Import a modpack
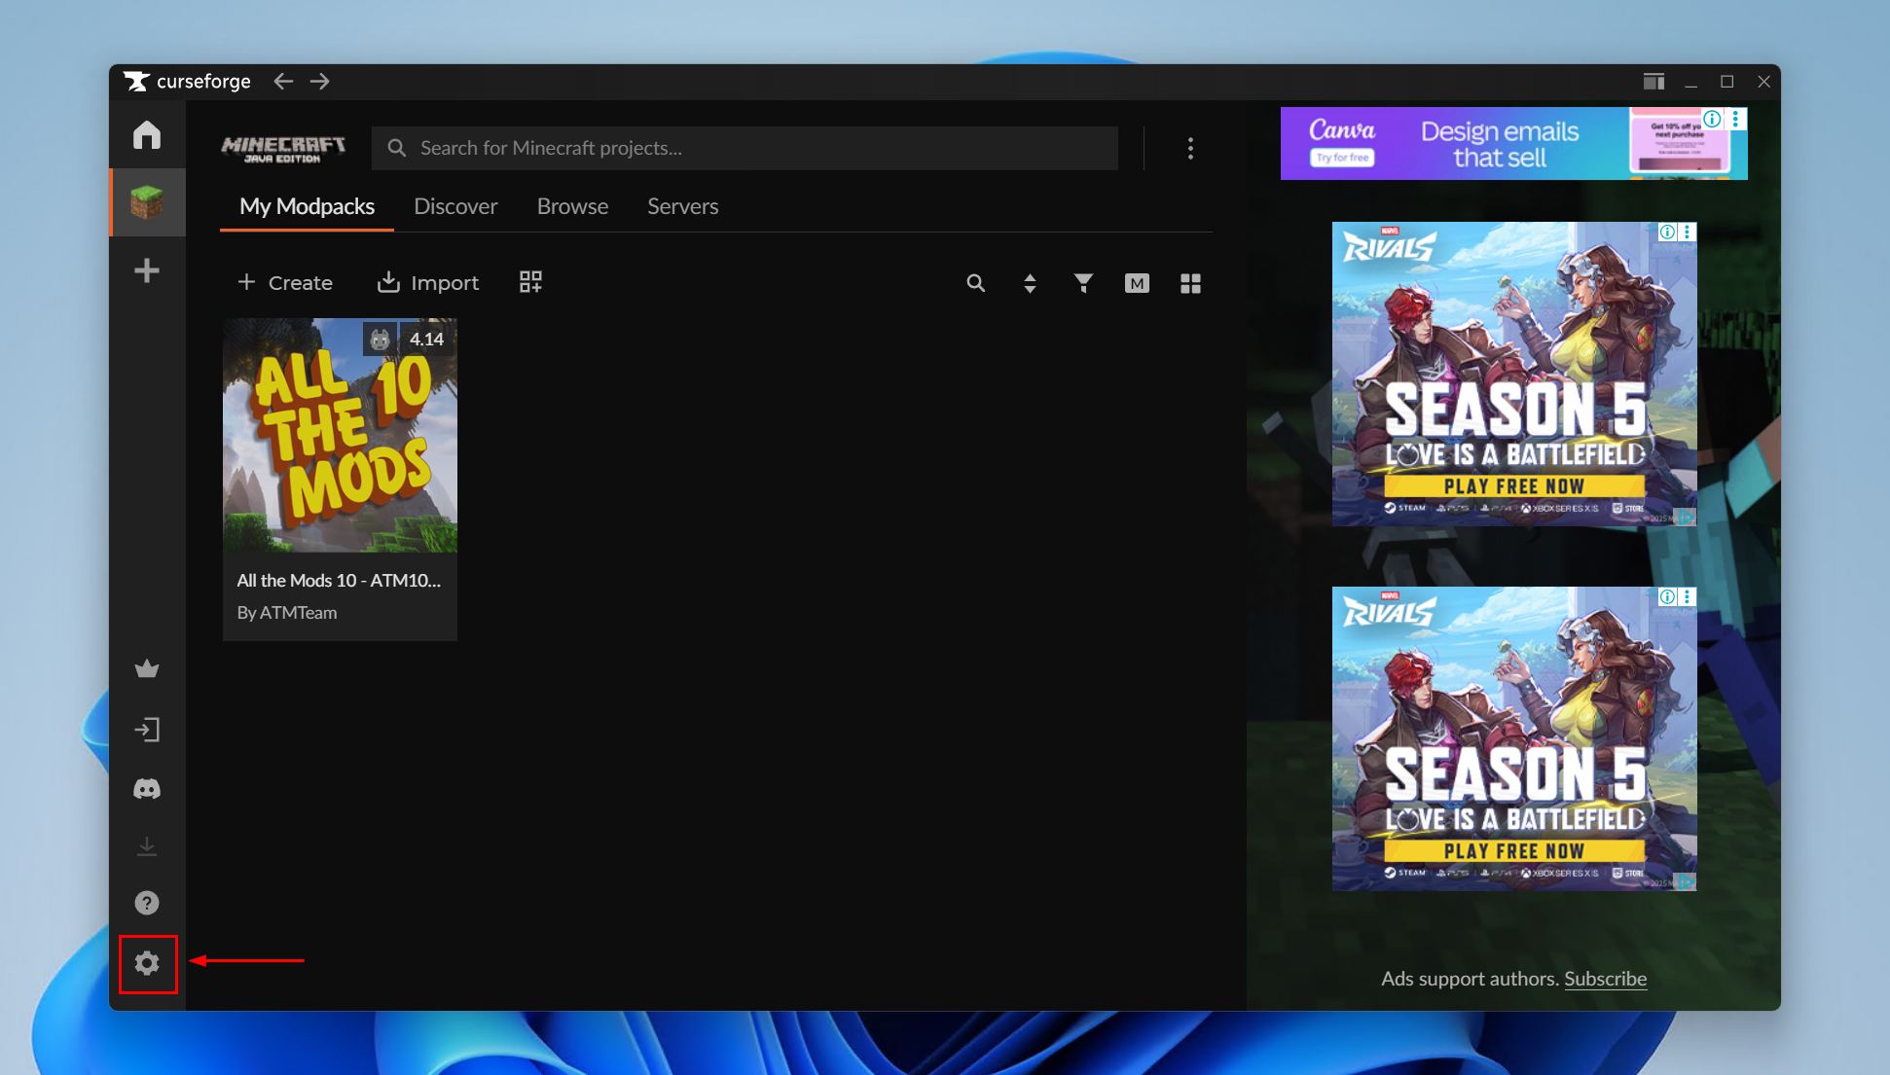Screen dimensions: 1890x1075 tap(428, 282)
